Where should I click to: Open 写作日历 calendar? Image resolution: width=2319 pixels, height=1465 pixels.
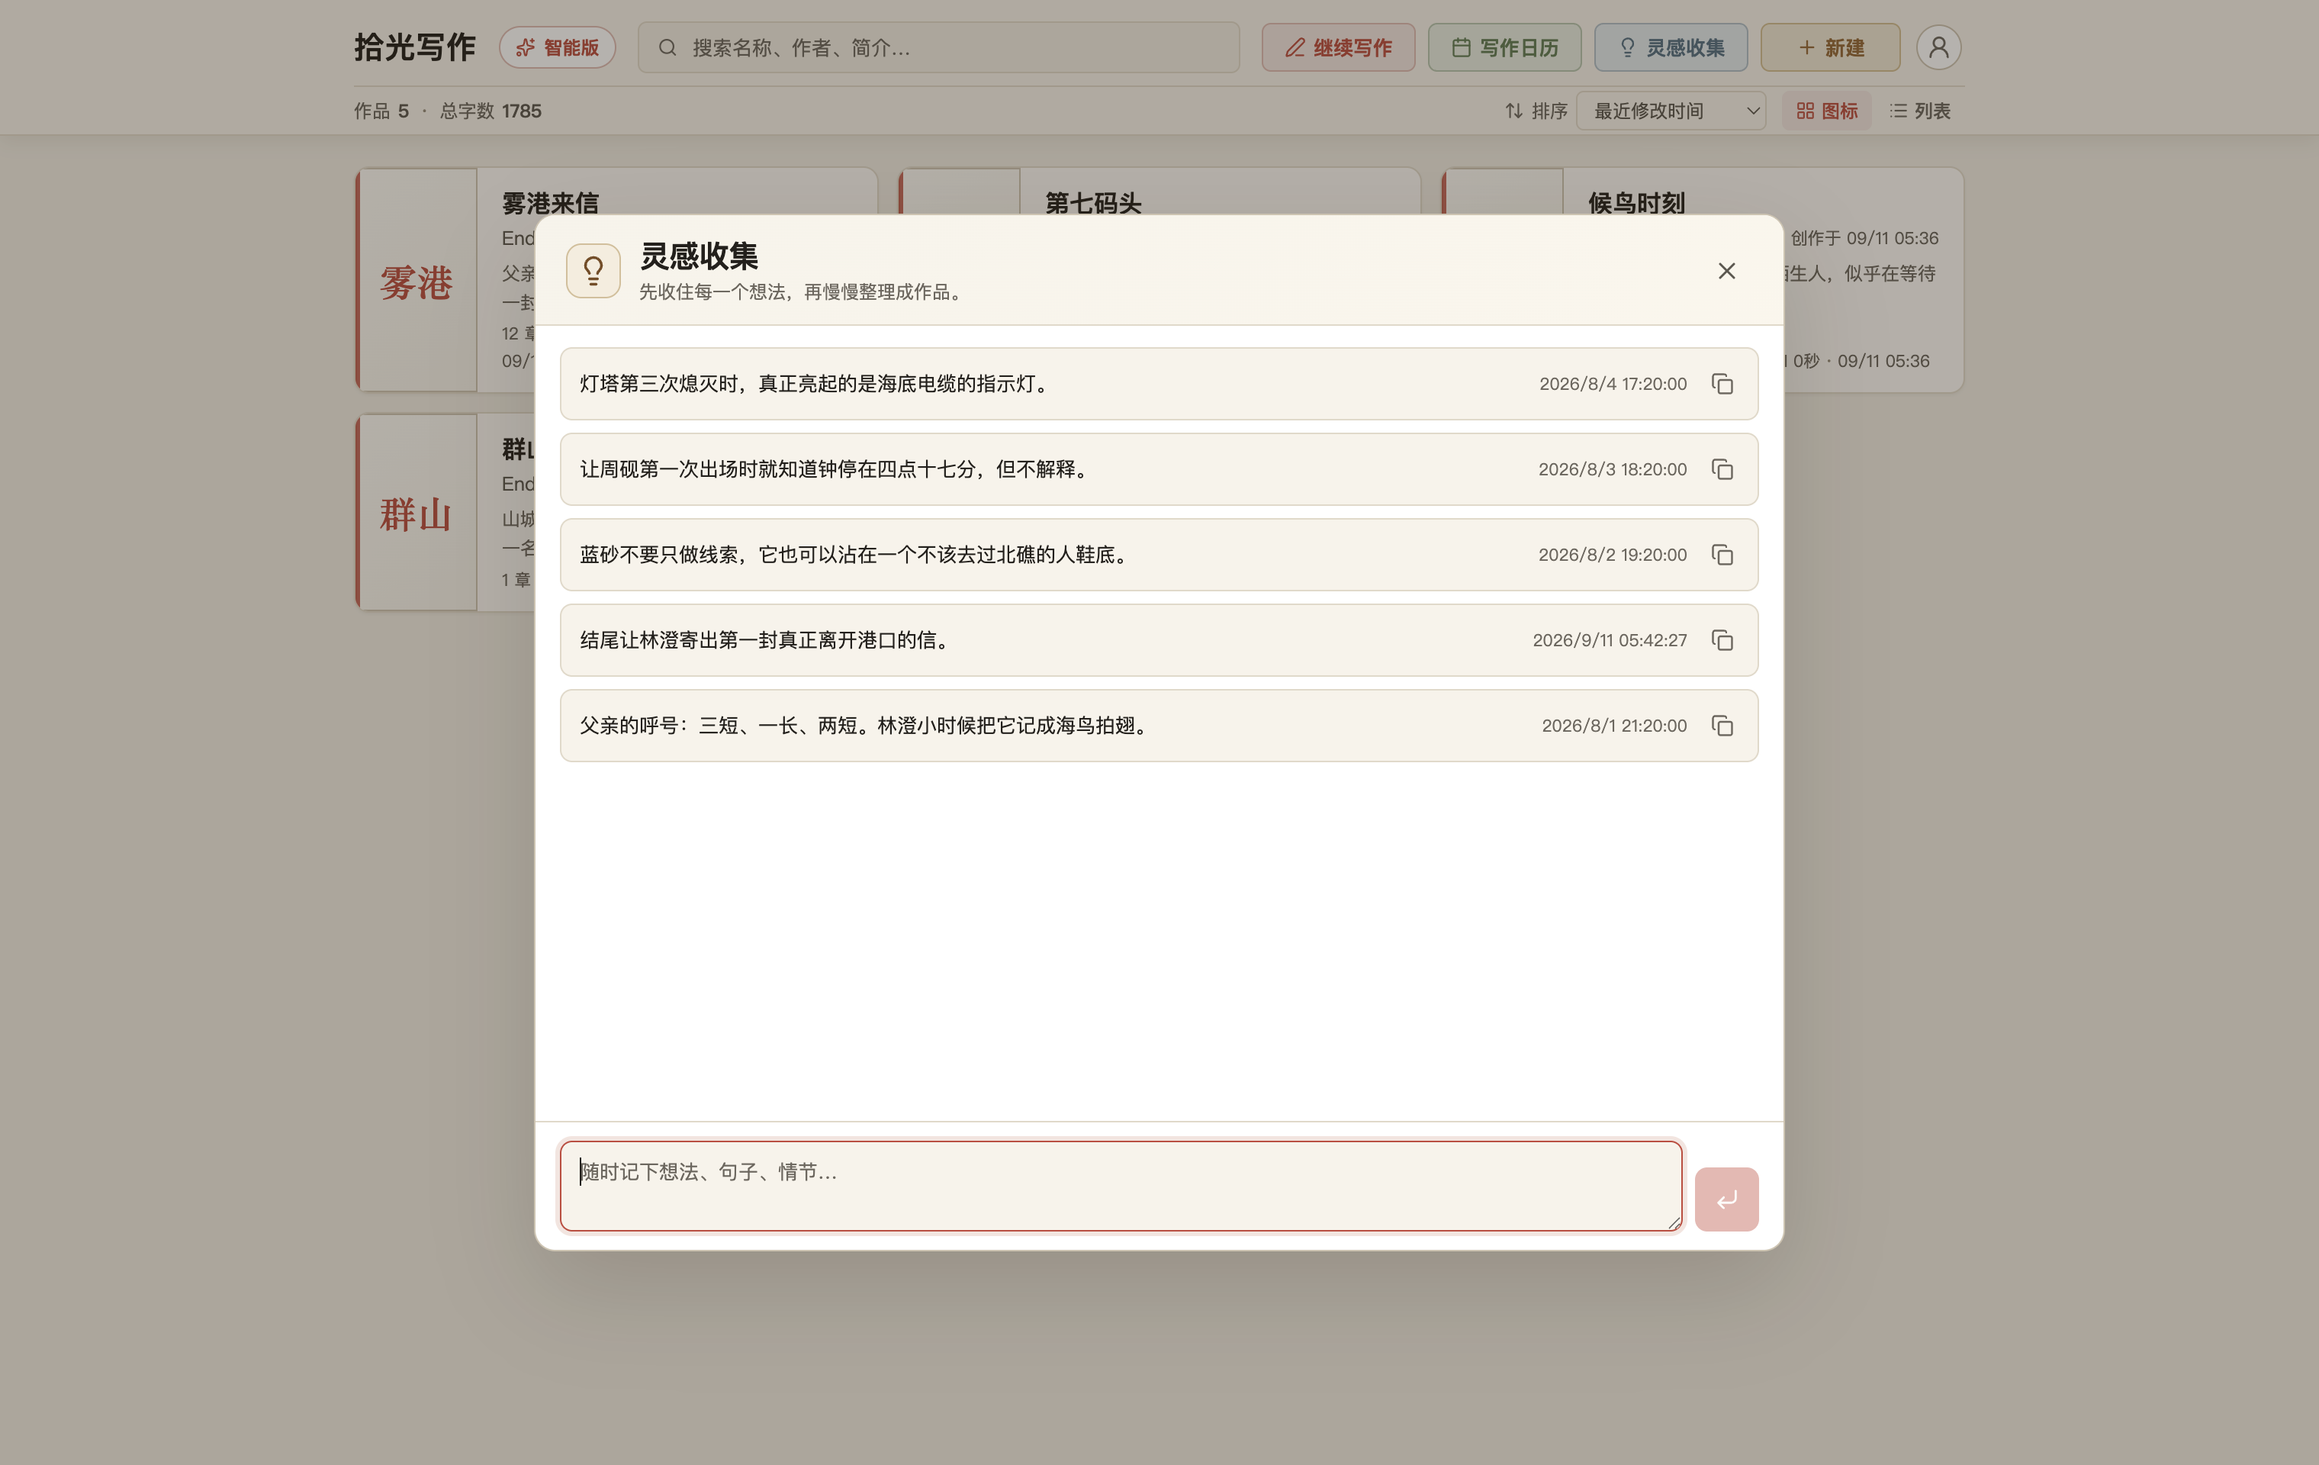coord(1504,47)
